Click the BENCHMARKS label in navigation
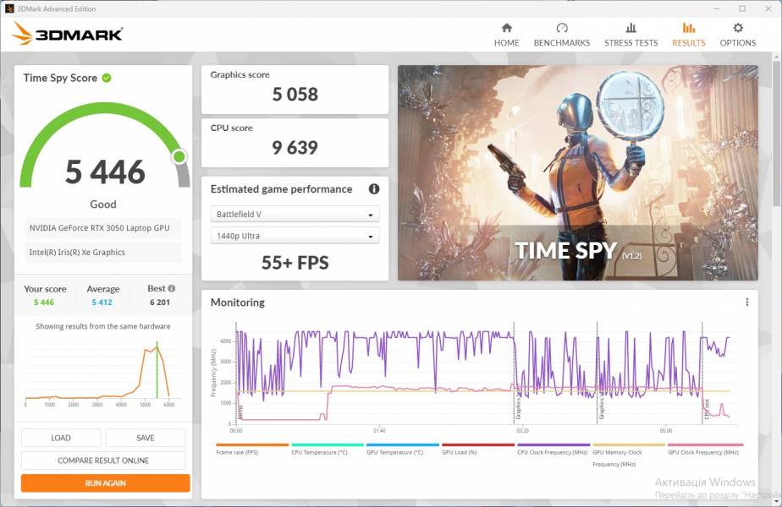The image size is (782, 507). pos(562,43)
